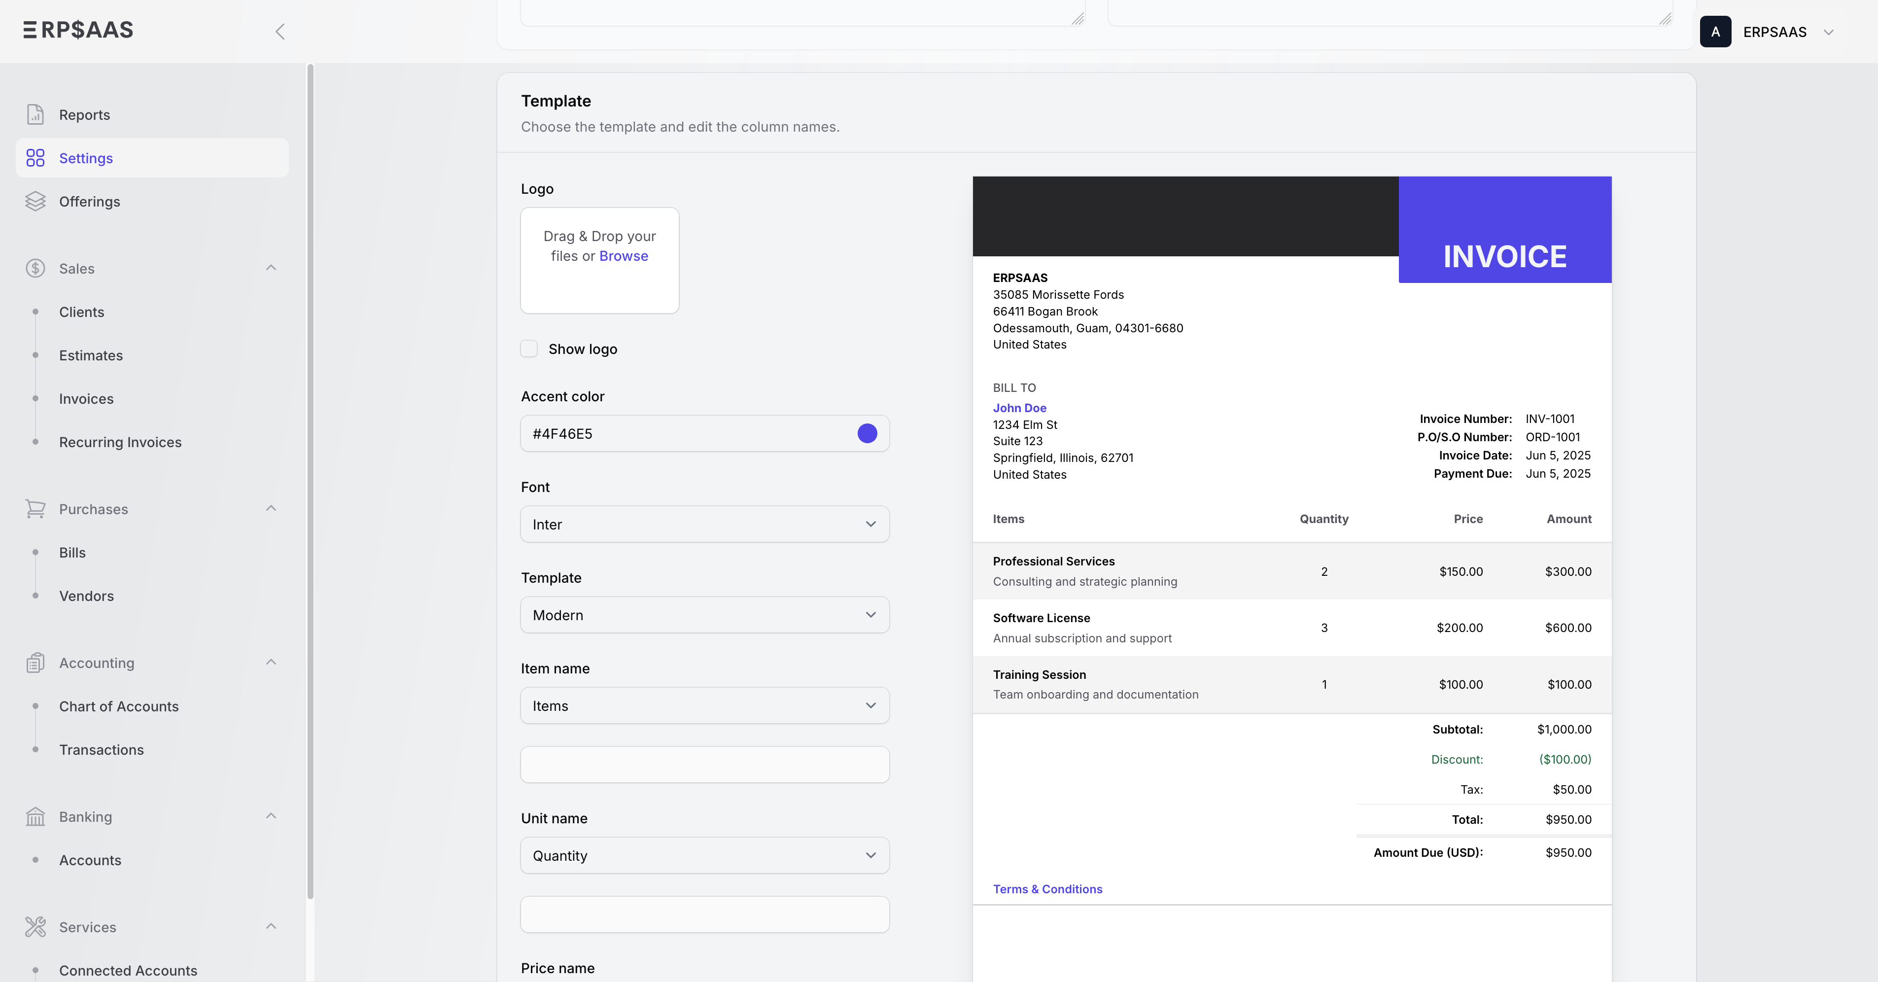Click the empty field under Unit name
The width and height of the screenshot is (1878, 982).
tap(704, 914)
